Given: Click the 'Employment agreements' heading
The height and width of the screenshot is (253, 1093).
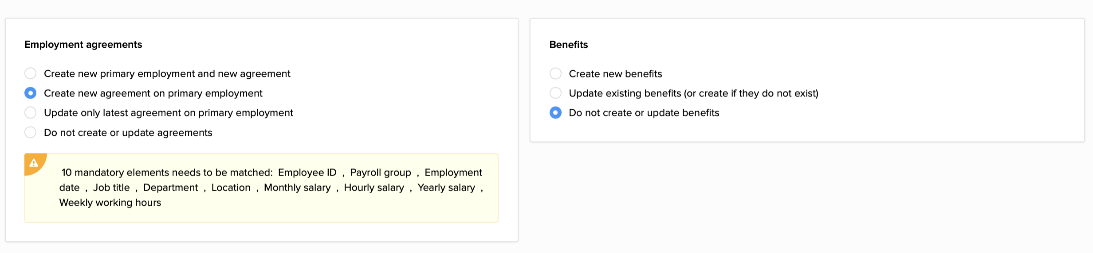Looking at the screenshot, I should pyautogui.click(x=83, y=45).
